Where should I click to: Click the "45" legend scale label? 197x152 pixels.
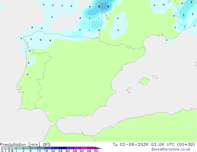point(89,151)
